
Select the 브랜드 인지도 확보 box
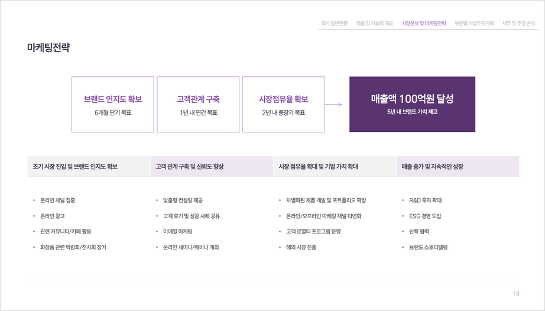coord(113,104)
